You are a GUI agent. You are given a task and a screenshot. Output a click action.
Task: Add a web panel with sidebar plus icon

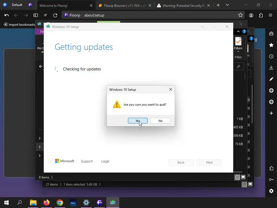(x=271, y=113)
